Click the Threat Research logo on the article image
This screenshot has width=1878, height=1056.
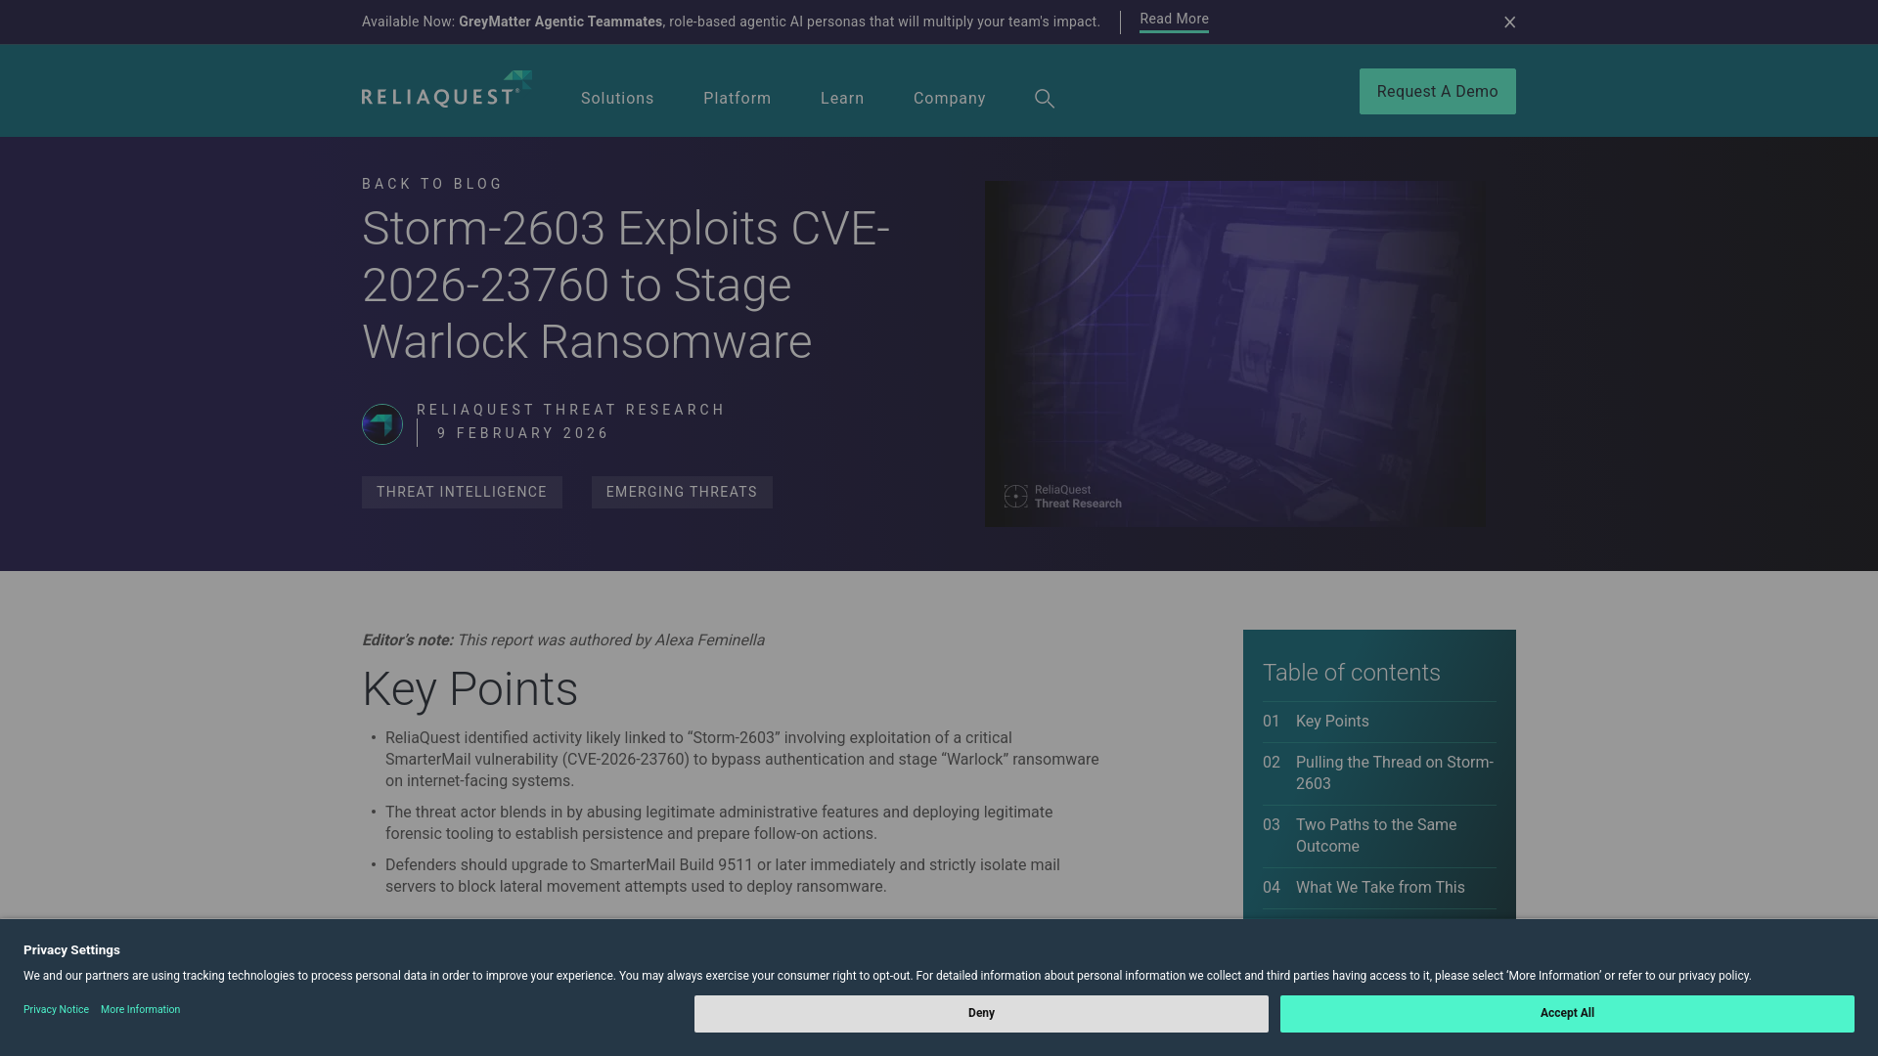click(1062, 496)
